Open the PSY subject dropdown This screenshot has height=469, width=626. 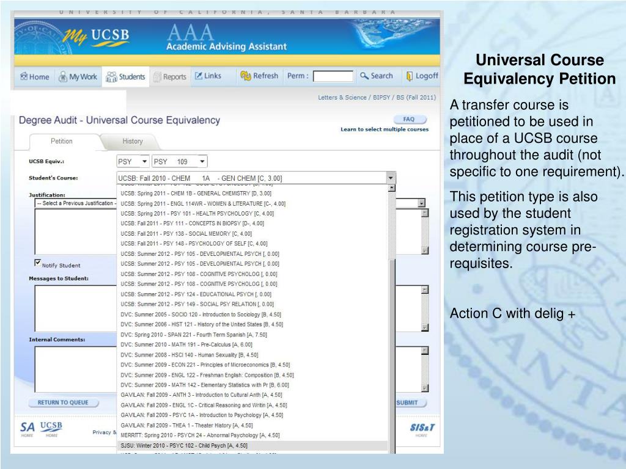133,161
